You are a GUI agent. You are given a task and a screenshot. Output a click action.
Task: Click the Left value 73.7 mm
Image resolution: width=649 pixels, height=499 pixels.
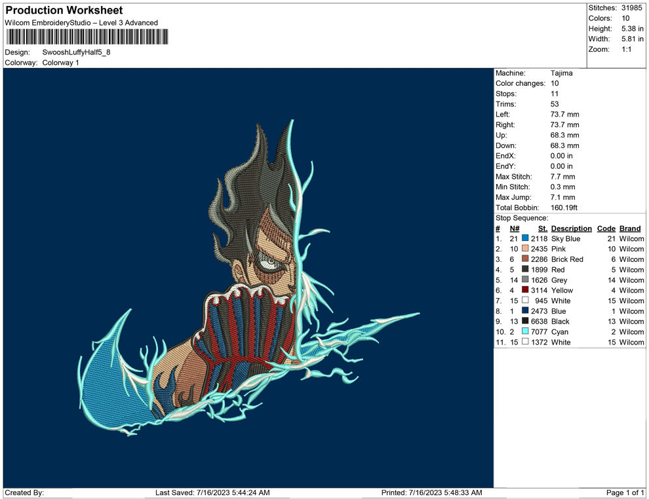click(x=564, y=115)
